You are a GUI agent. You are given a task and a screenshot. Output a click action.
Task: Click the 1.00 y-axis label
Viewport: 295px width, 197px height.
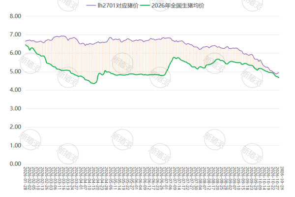(x=15, y=145)
